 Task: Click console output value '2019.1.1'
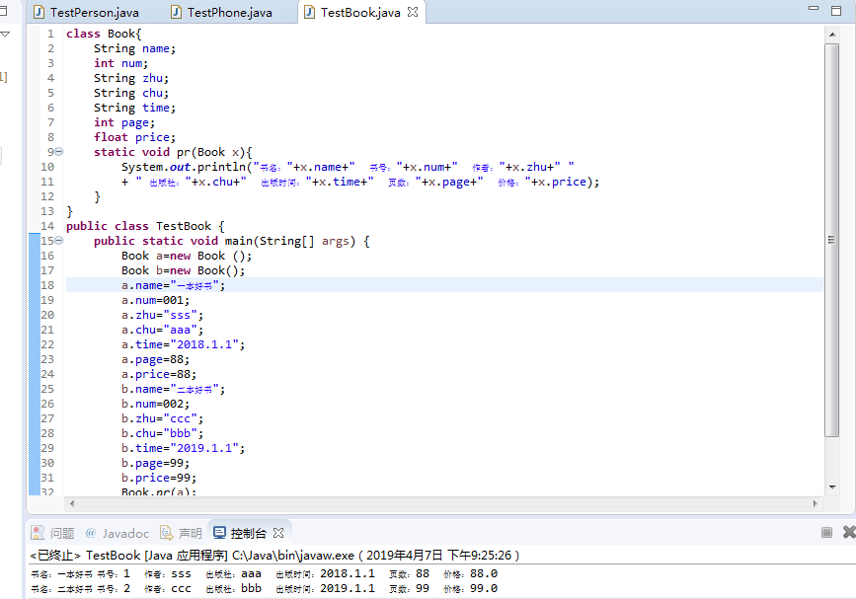coord(348,588)
